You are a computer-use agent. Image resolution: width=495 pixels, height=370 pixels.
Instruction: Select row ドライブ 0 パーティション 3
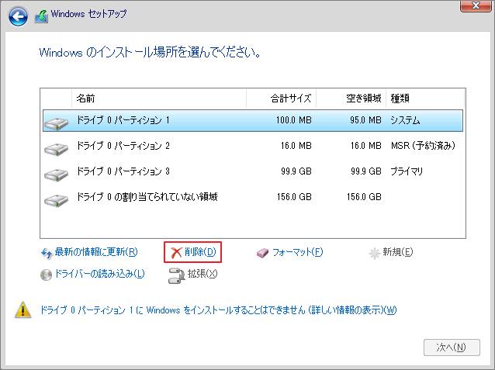click(253, 171)
